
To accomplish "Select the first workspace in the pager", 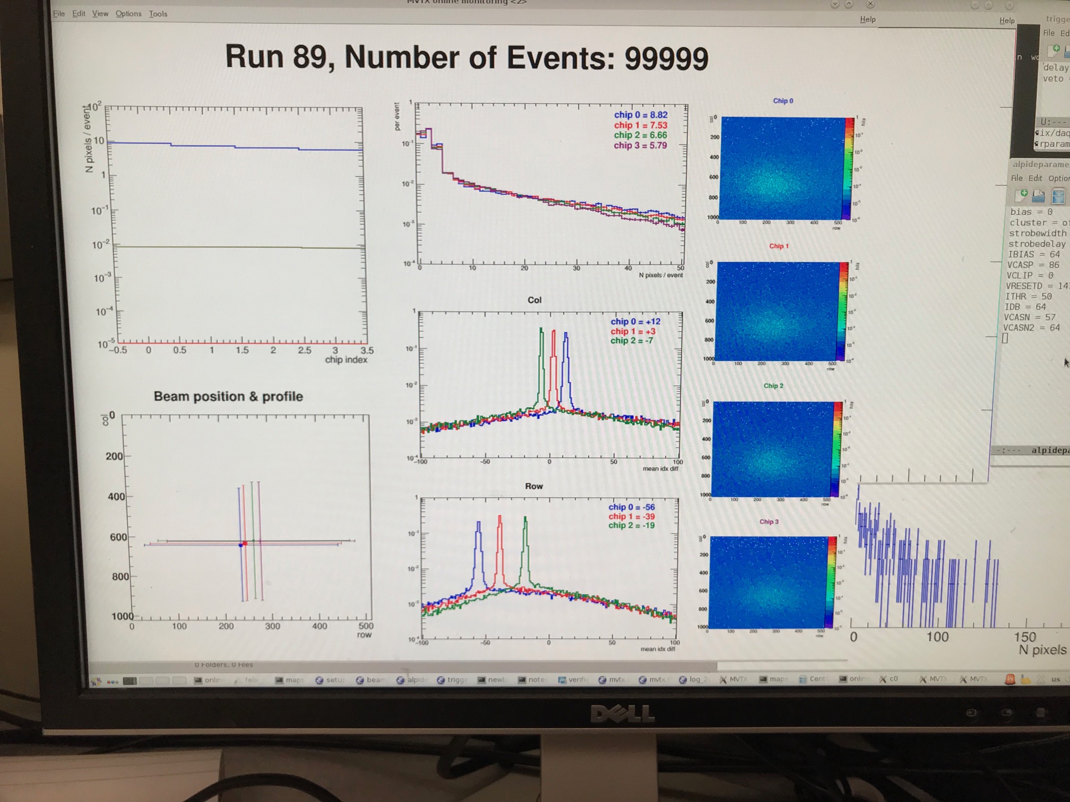I will coord(130,681).
